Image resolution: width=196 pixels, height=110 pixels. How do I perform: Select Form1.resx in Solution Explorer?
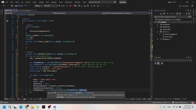(x=168, y=37)
